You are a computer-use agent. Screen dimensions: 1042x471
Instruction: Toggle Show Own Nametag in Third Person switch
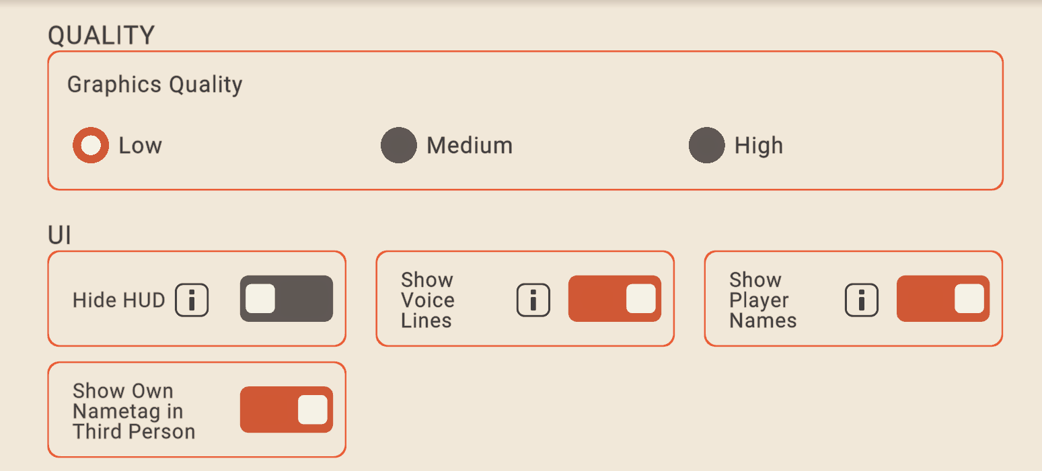coord(287,410)
